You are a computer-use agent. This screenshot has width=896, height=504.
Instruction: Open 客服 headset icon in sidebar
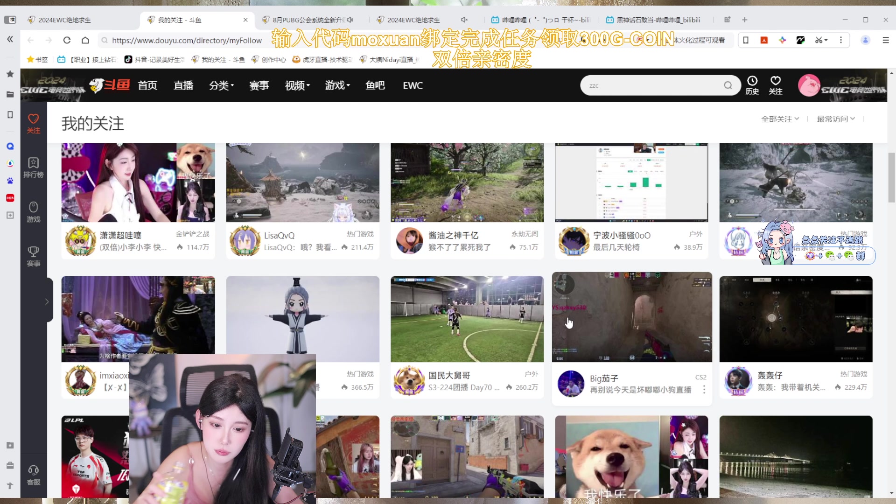coord(34,475)
